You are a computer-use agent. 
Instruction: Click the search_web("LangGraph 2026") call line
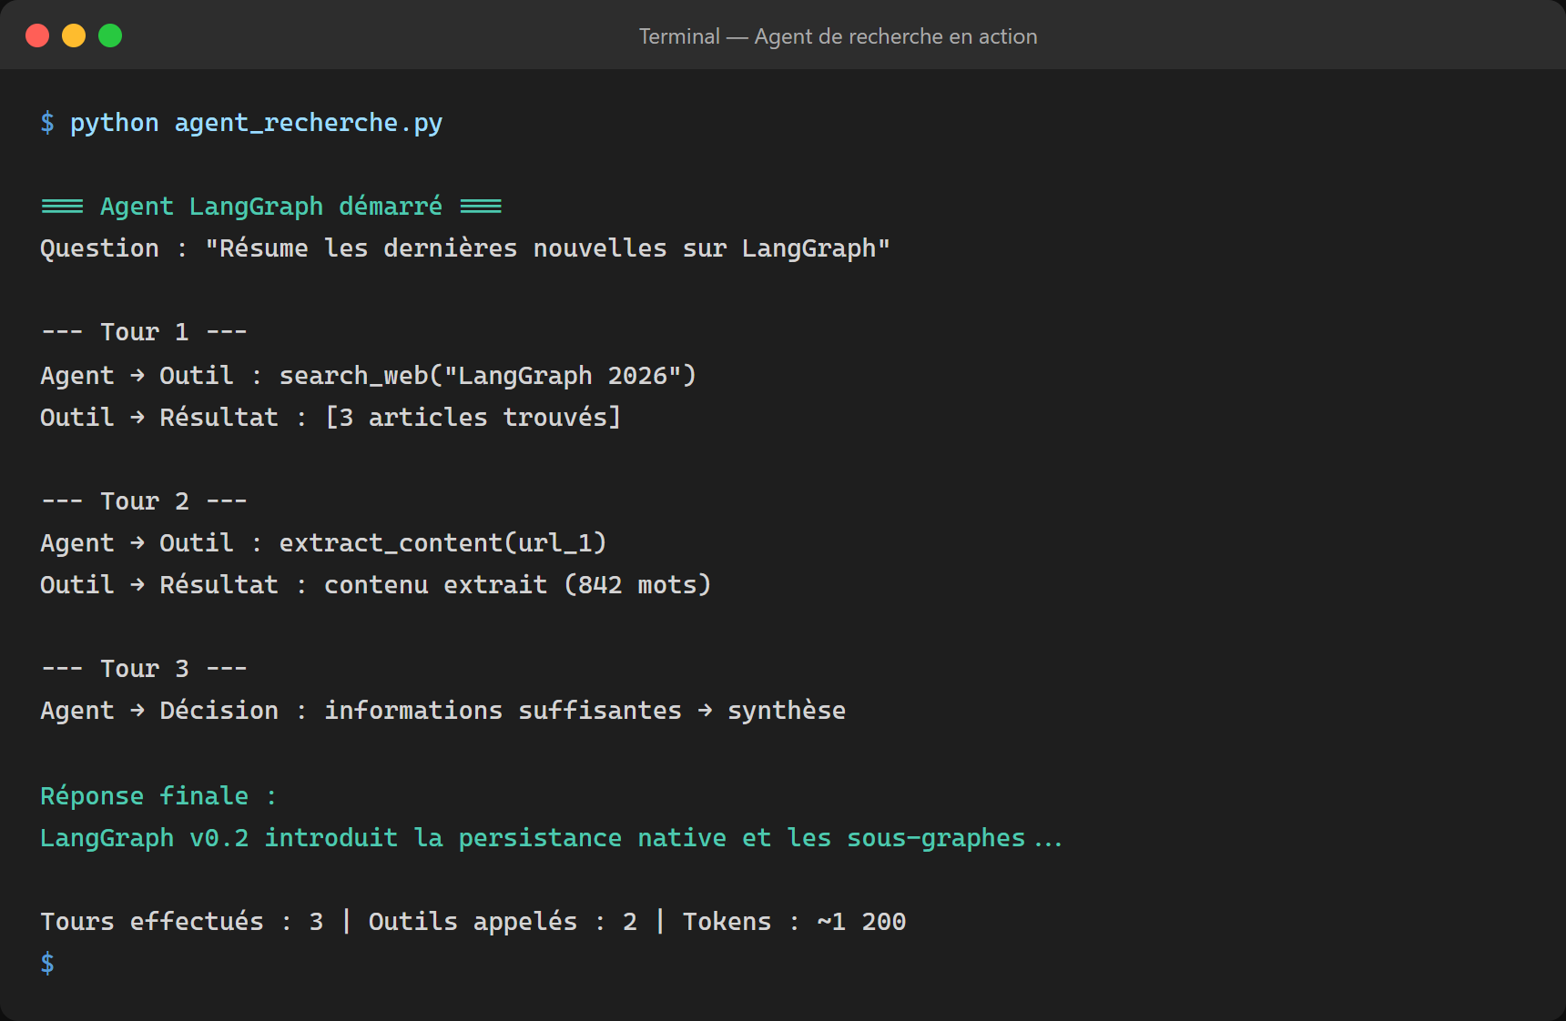(368, 375)
